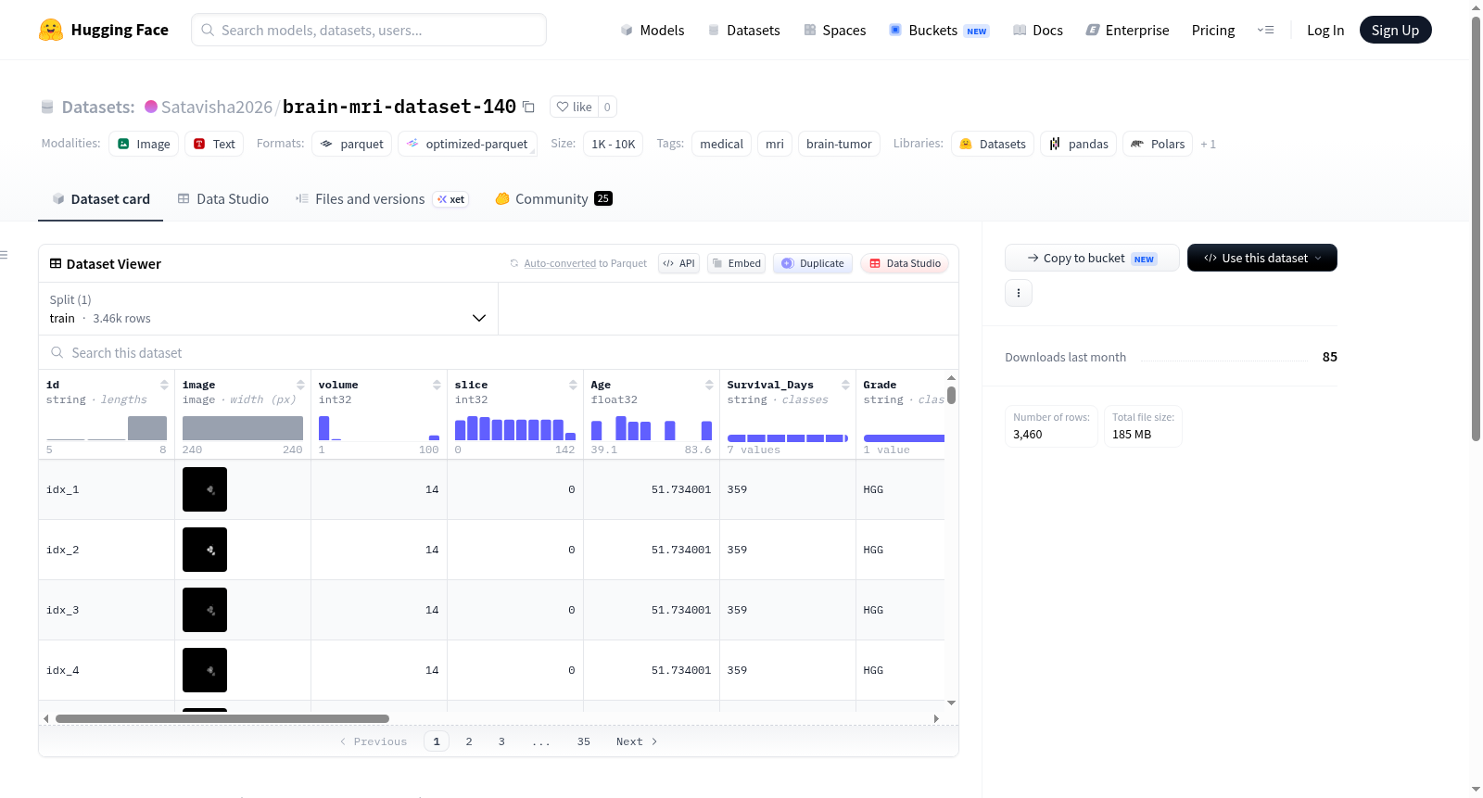
Task: Select the brain-tumor tag
Action: pyautogui.click(x=839, y=144)
